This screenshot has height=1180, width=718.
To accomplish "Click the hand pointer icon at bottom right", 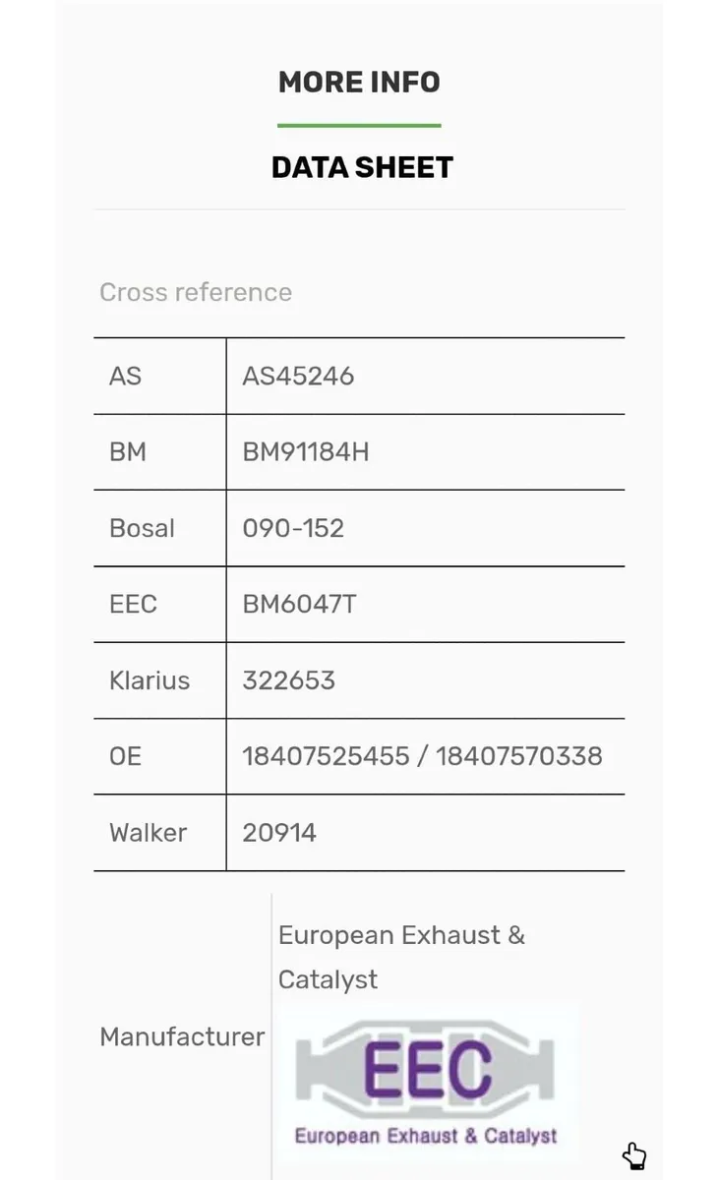I will pos(634,1155).
